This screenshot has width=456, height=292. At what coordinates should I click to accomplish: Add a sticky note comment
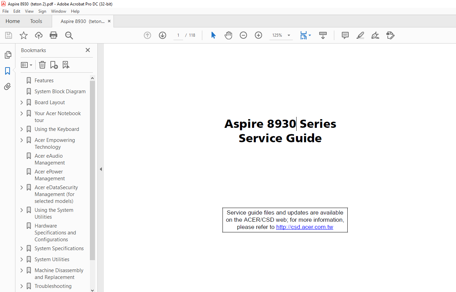tap(345, 35)
